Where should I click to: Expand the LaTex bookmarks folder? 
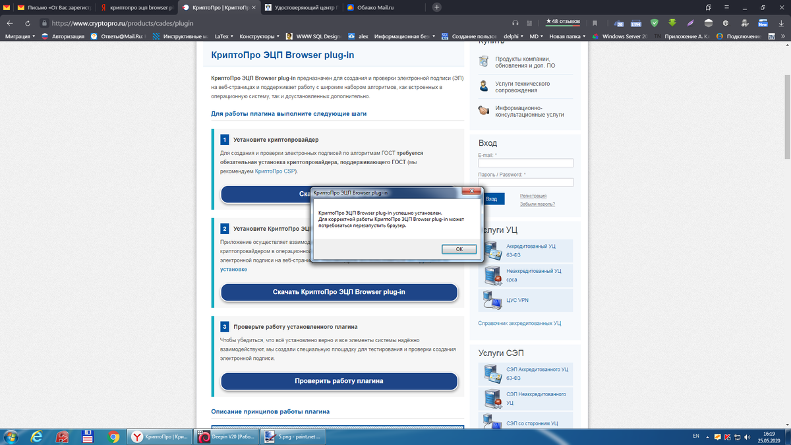tap(223, 36)
